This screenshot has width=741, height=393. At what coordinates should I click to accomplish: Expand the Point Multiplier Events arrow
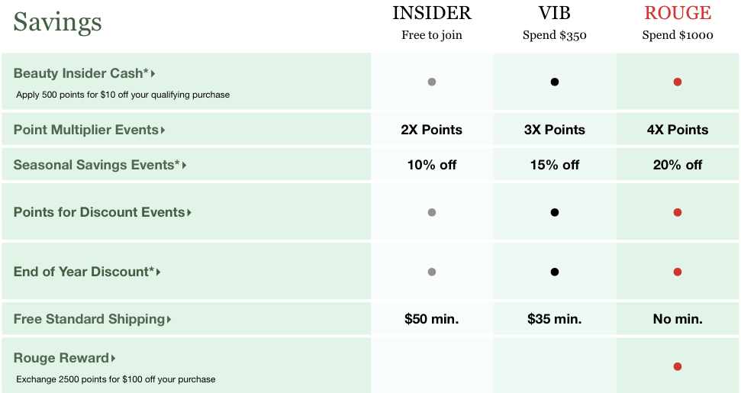163,130
